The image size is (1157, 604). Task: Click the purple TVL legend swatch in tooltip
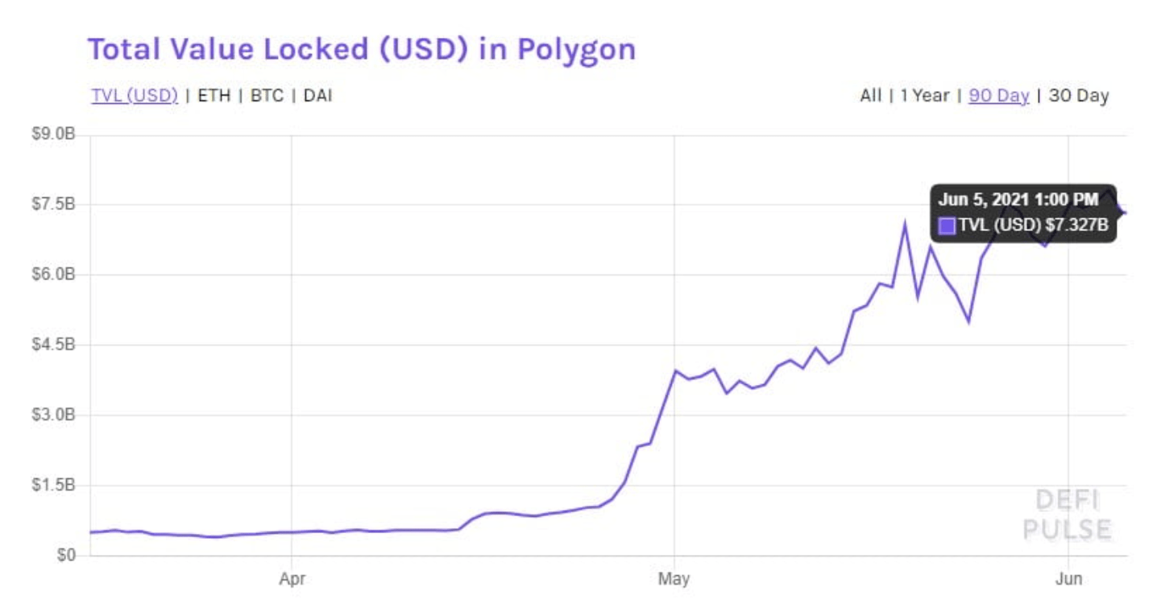[948, 226]
